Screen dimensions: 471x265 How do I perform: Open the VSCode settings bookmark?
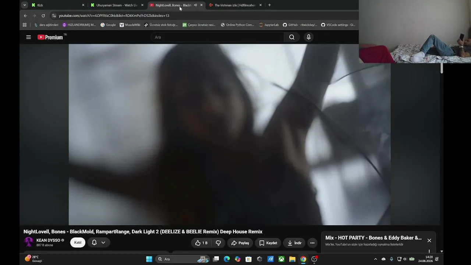click(x=338, y=25)
